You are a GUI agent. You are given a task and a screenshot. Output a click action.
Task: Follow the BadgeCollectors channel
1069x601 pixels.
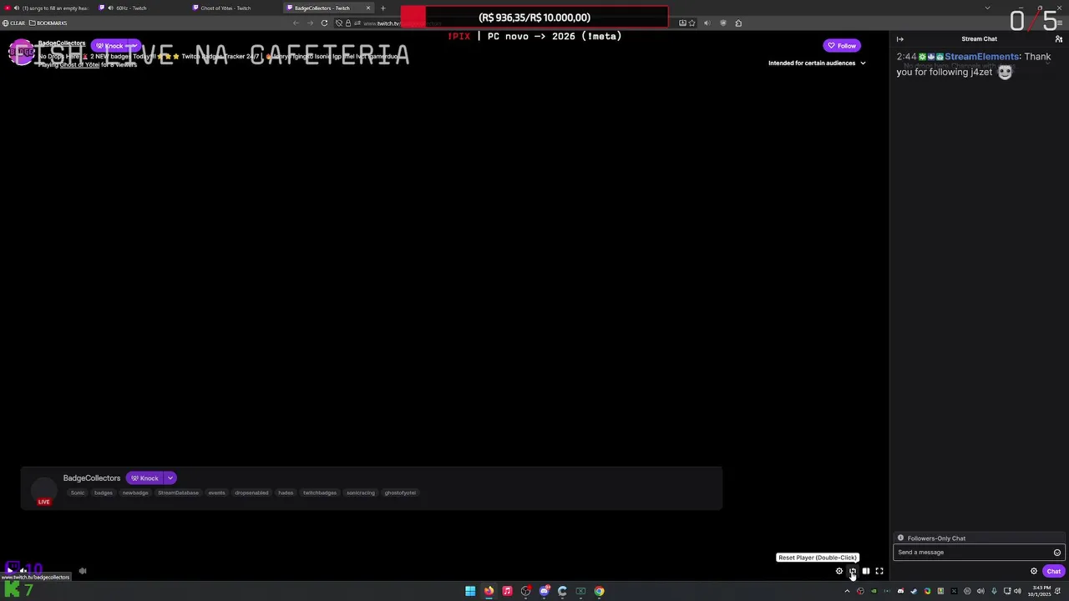[x=842, y=46]
